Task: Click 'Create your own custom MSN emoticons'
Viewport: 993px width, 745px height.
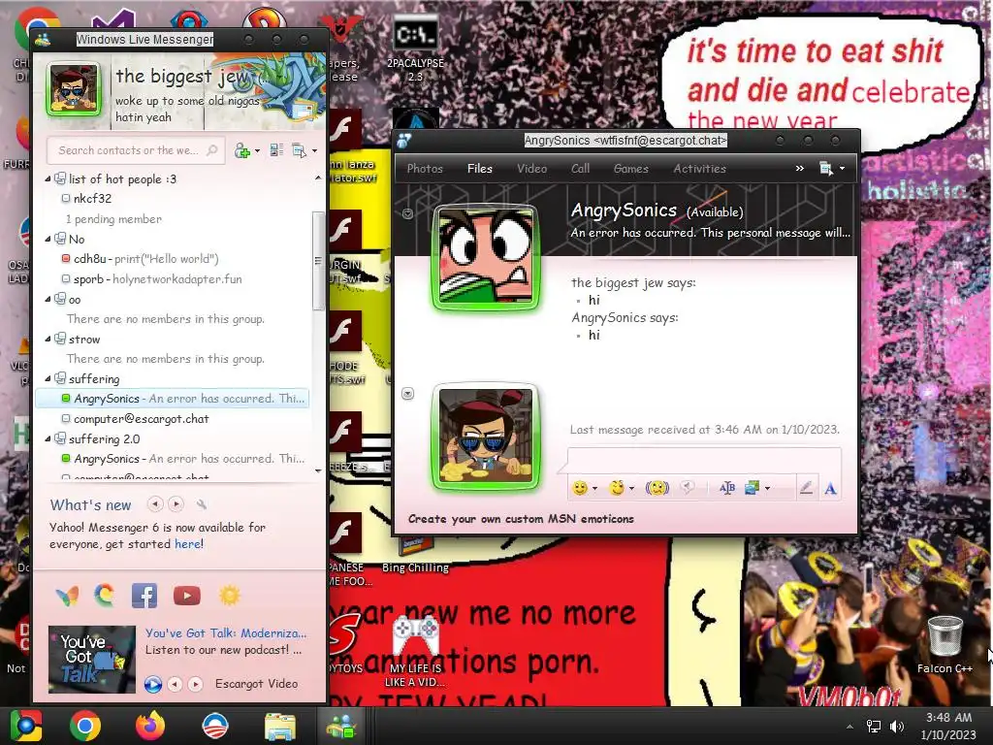Action: [521, 519]
